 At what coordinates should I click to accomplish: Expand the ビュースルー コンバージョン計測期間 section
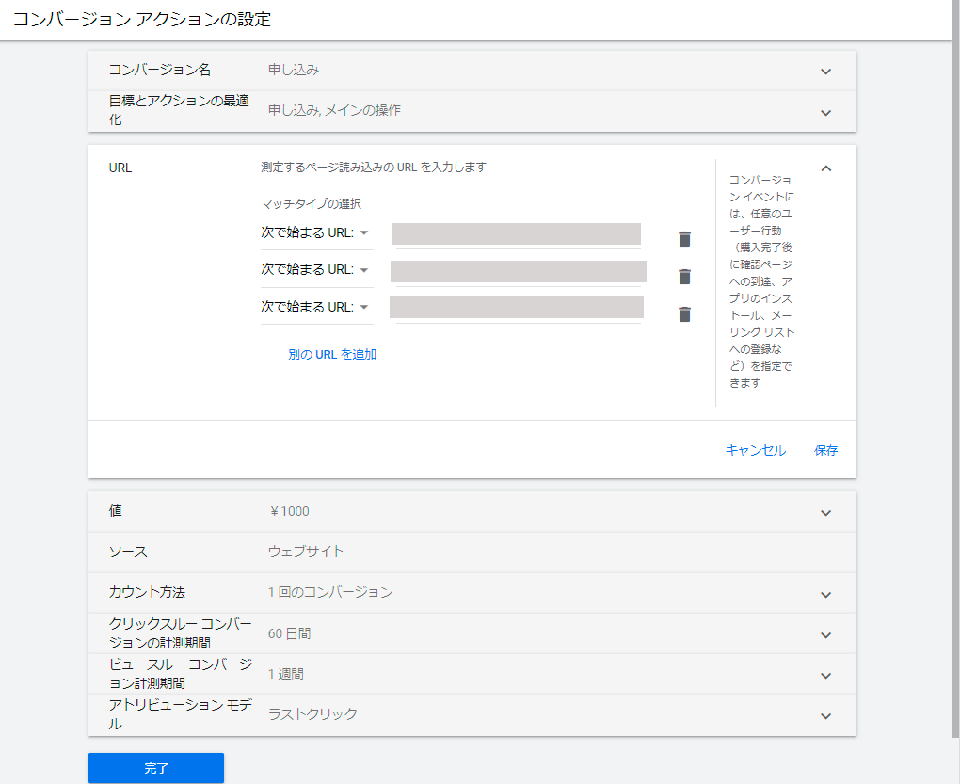(825, 673)
